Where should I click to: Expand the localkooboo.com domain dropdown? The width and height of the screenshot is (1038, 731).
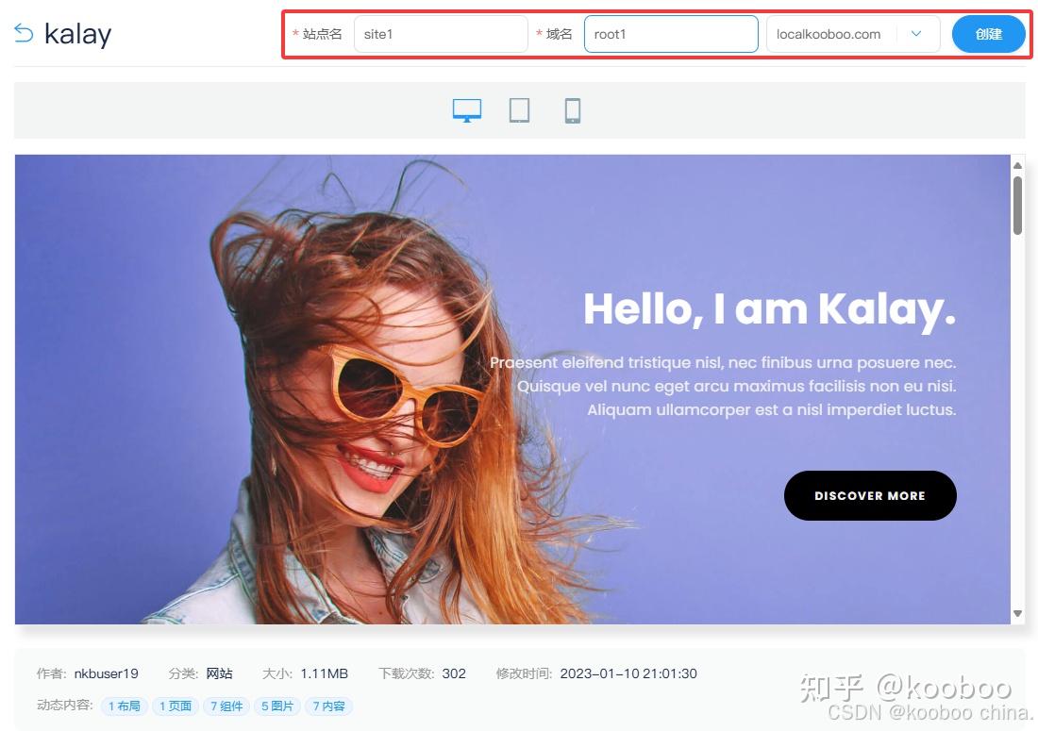914,34
